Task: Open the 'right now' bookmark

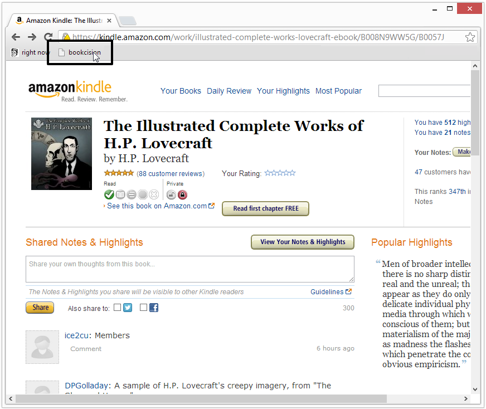Action: 30,52
